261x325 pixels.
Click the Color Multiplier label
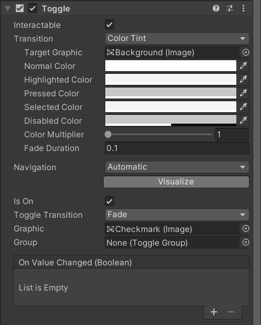click(x=54, y=135)
